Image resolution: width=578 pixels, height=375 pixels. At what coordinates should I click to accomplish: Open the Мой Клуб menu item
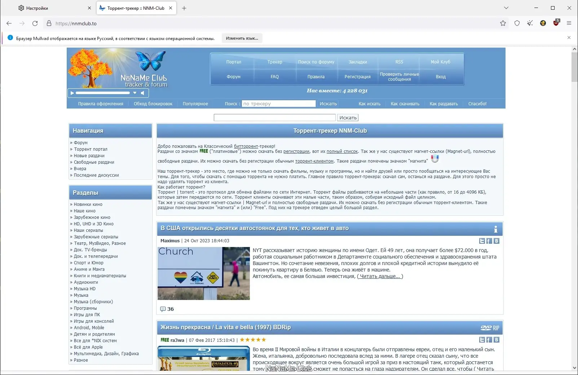pos(441,62)
